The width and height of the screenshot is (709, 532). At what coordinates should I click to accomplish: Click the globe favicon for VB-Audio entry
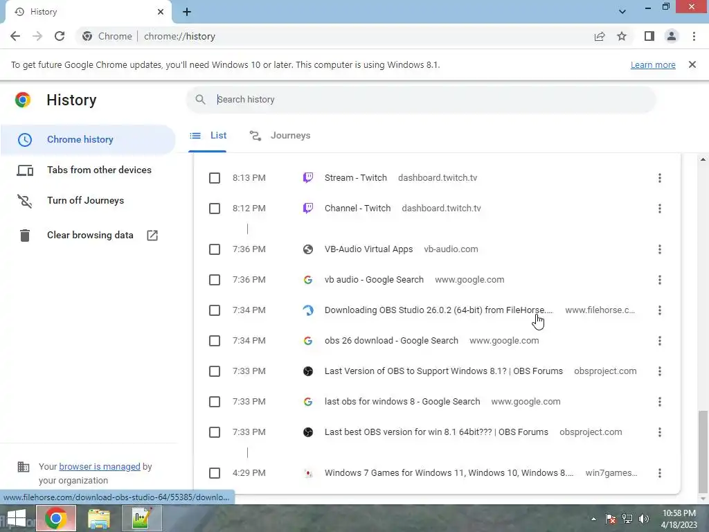coord(308,249)
